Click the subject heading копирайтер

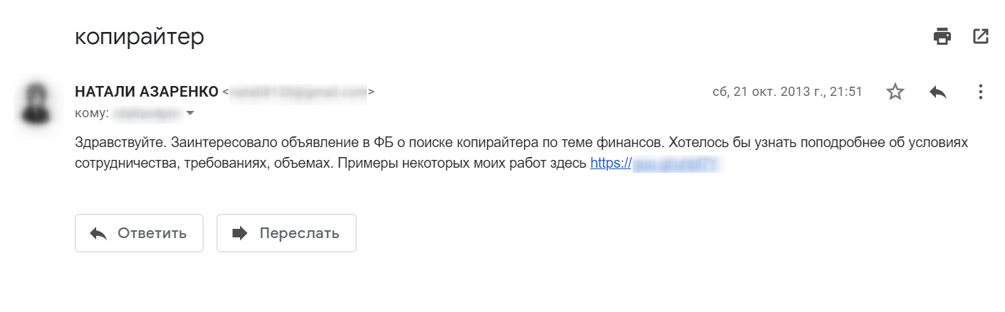(x=140, y=37)
